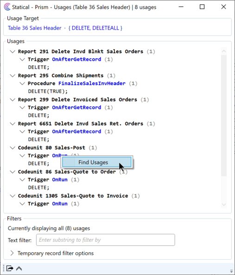Collapse the OnAfterGetRecord trigger under Report 6651
The width and height of the screenshot is (235, 275).
22,131
